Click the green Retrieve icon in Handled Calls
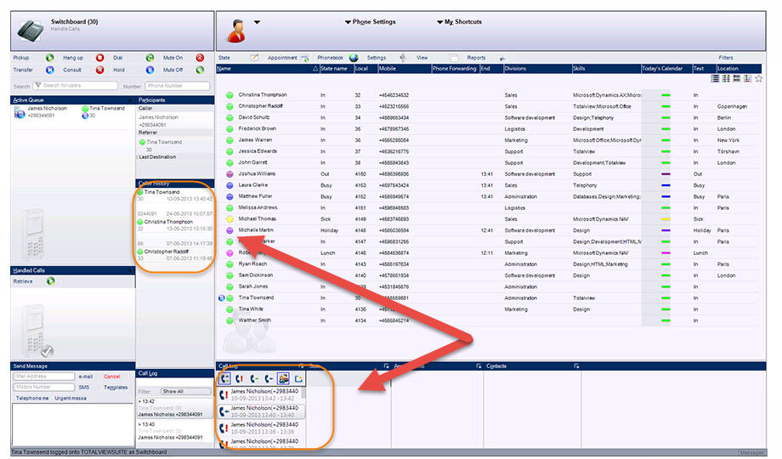 click(50, 280)
